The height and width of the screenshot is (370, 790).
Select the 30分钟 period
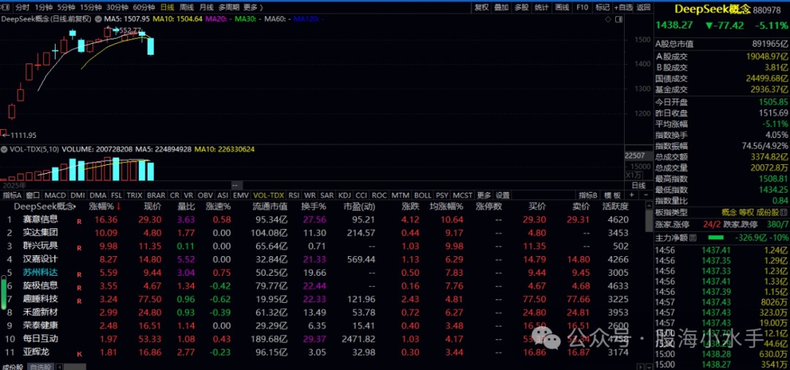coord(117,7)
